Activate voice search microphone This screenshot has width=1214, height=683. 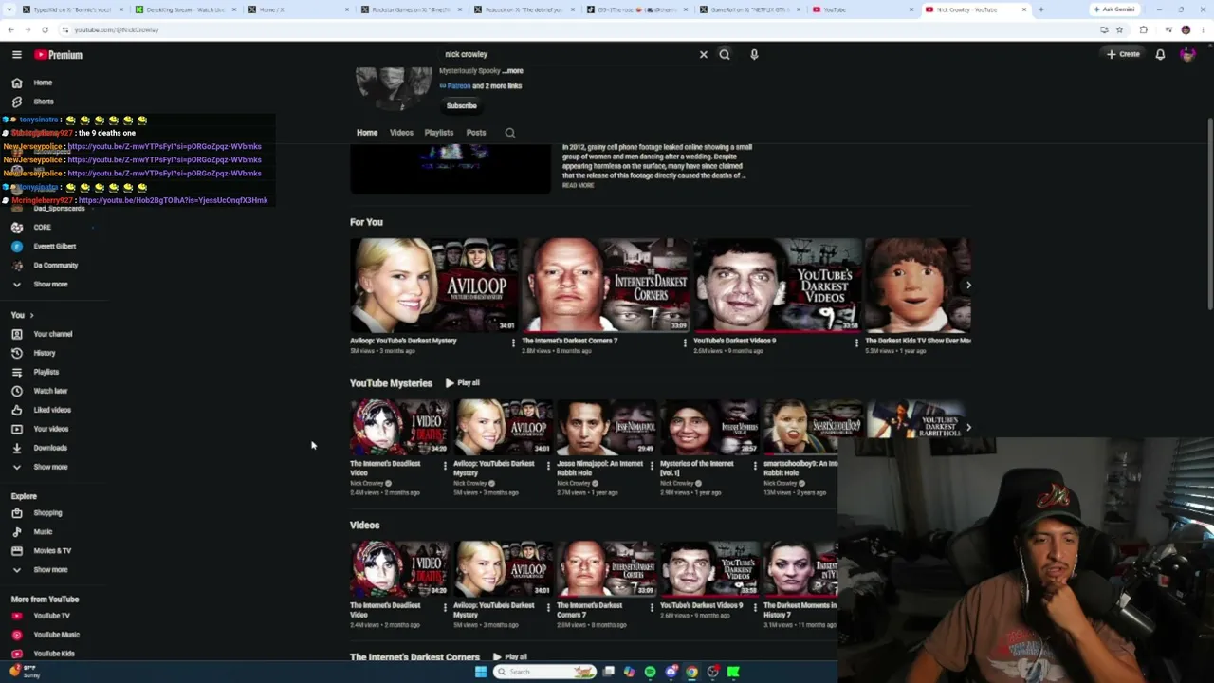(754, 55)
